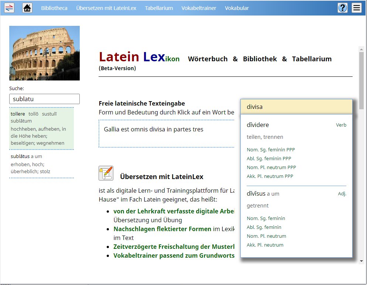Click the vertical scrollbar thumb
This screenshot has width=367, height=285.
pyautogui.click(x=361, y=81)
